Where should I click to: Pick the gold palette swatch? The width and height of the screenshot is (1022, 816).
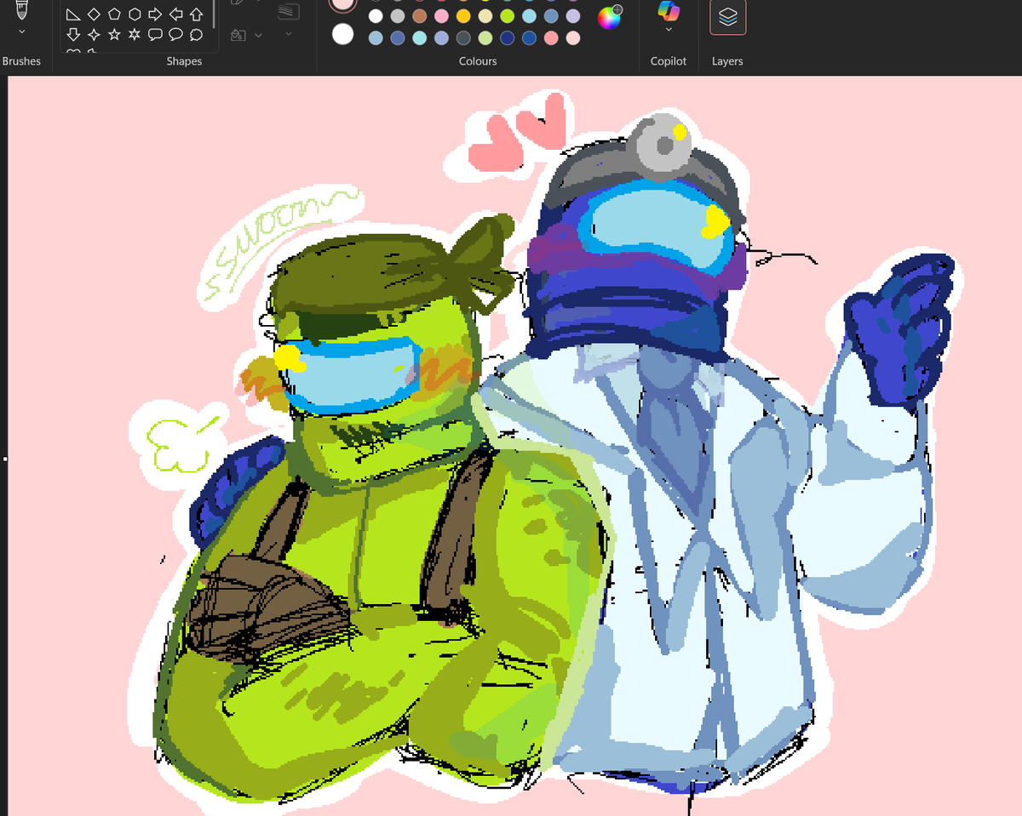(463, 16)
